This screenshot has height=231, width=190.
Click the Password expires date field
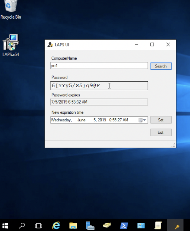pyautogui.click(x=99, y=102)
